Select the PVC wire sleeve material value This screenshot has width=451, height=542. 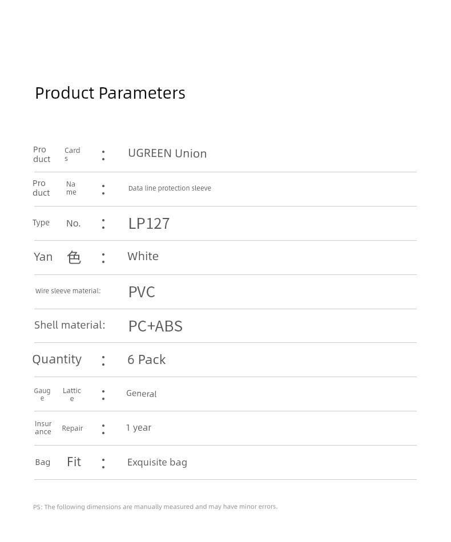pos(142,292)
